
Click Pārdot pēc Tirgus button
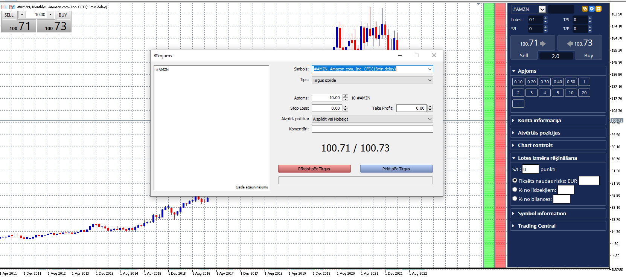(314, 169)
